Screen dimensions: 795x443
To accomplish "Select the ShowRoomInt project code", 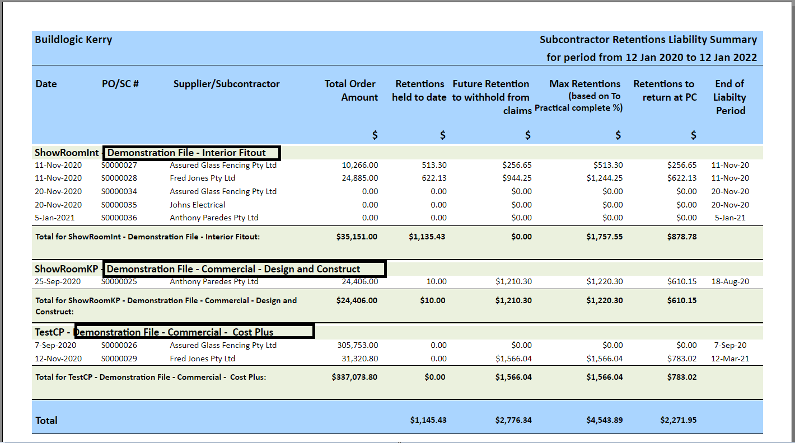I will click(x=67, y=153).
